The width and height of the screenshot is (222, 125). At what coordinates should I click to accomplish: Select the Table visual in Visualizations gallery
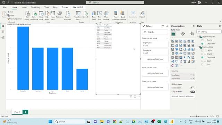pyautogui.click(x=177, y=57)
